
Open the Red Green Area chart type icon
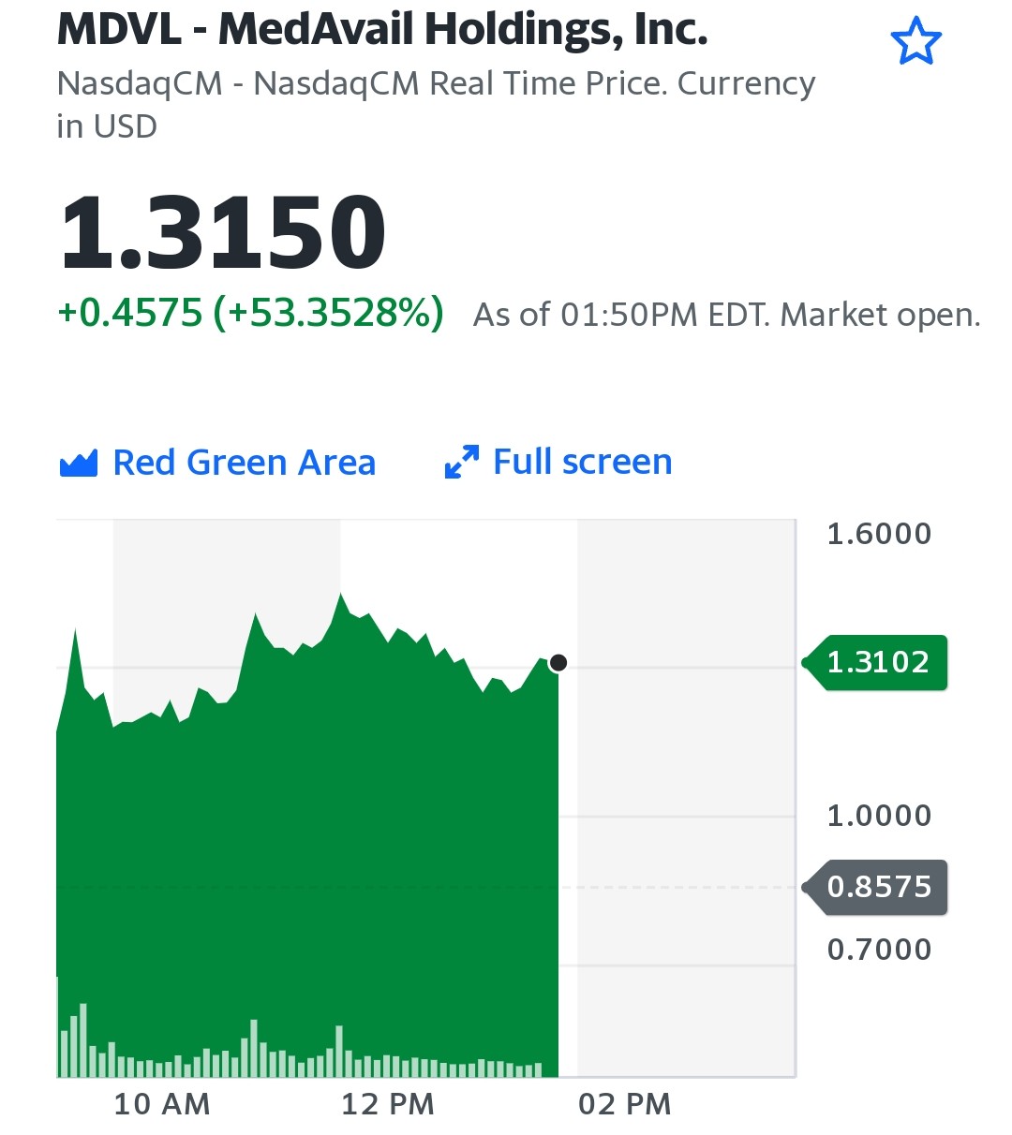click(79, 464)
